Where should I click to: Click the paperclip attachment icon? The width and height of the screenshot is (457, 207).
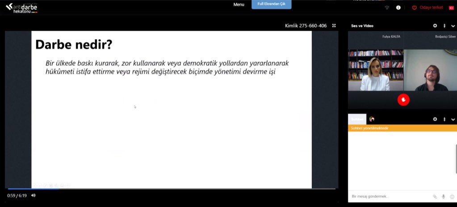435,197
